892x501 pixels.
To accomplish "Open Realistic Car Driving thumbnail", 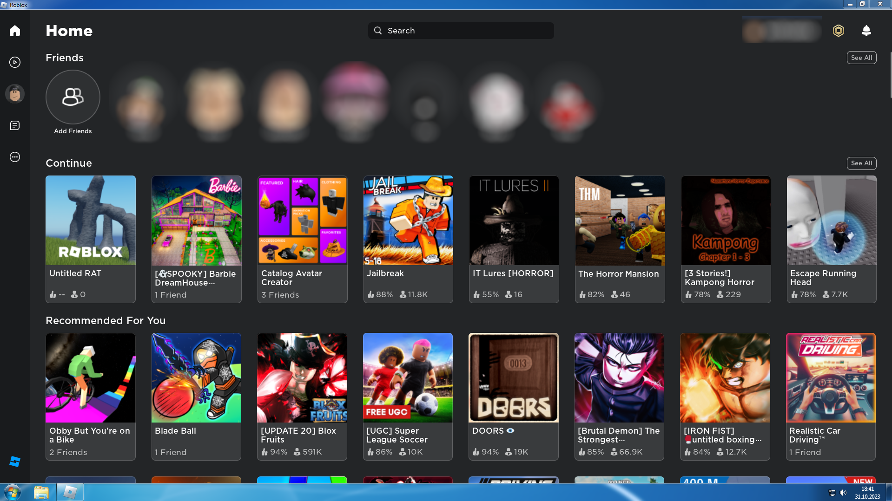I will [831, 378].
